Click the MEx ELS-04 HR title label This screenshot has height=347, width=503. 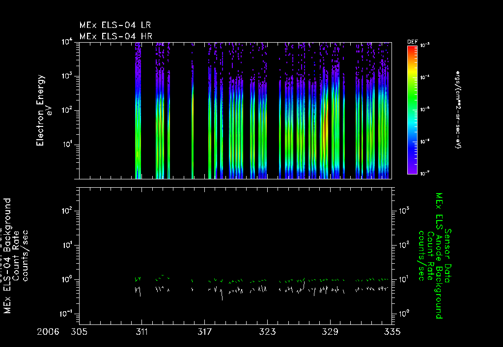(116, 36)
